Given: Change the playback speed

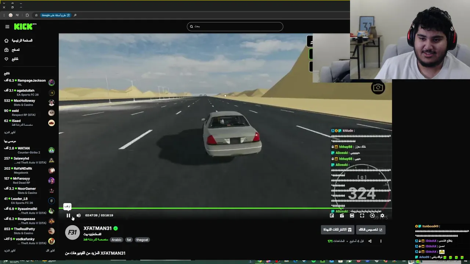Looking at the screenshot, I should (x=372, y=216).
